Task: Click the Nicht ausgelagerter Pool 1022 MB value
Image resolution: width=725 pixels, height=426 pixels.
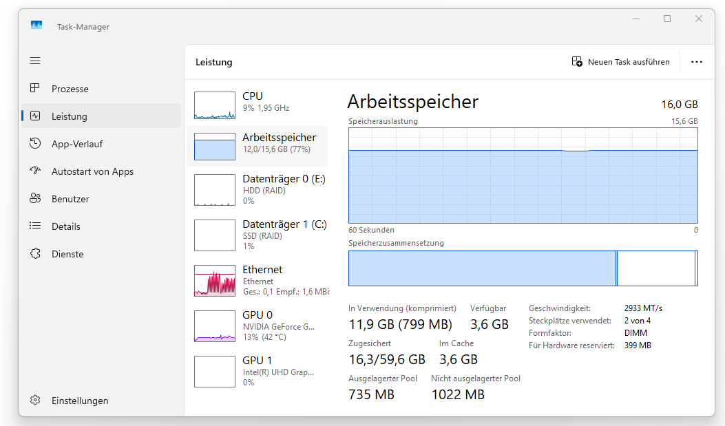Action: pos(458,394)
